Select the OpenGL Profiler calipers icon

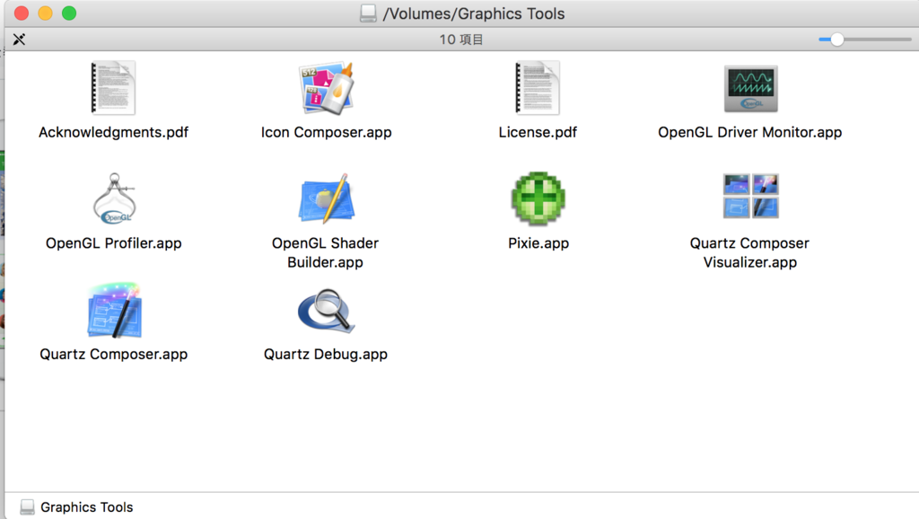click(x=114, y=198)
